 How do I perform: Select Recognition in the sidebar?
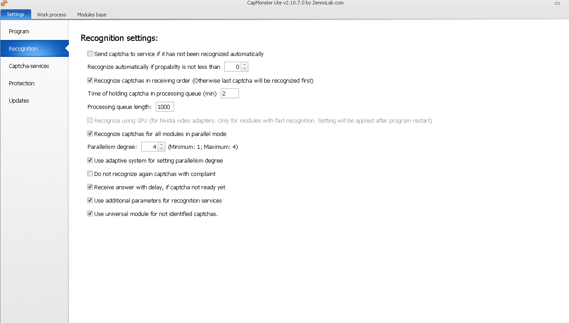coord(34,49)
